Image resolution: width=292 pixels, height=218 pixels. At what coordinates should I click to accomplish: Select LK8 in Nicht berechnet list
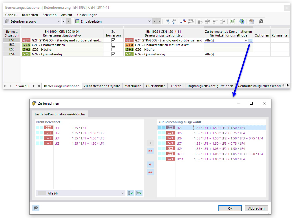click(x=89, y=143)
